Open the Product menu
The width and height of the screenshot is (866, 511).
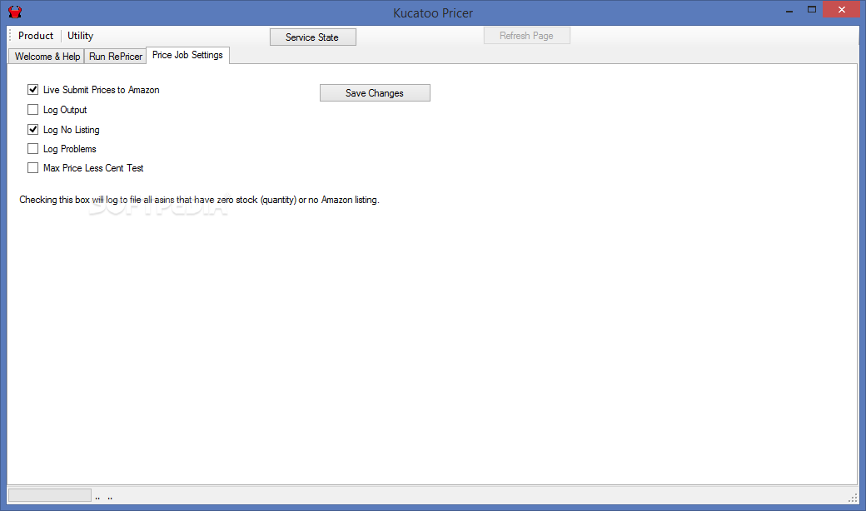pyautogui.click(x=36, y=36)
